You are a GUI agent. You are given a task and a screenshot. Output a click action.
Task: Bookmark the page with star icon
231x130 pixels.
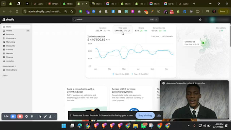pos(72,11)
